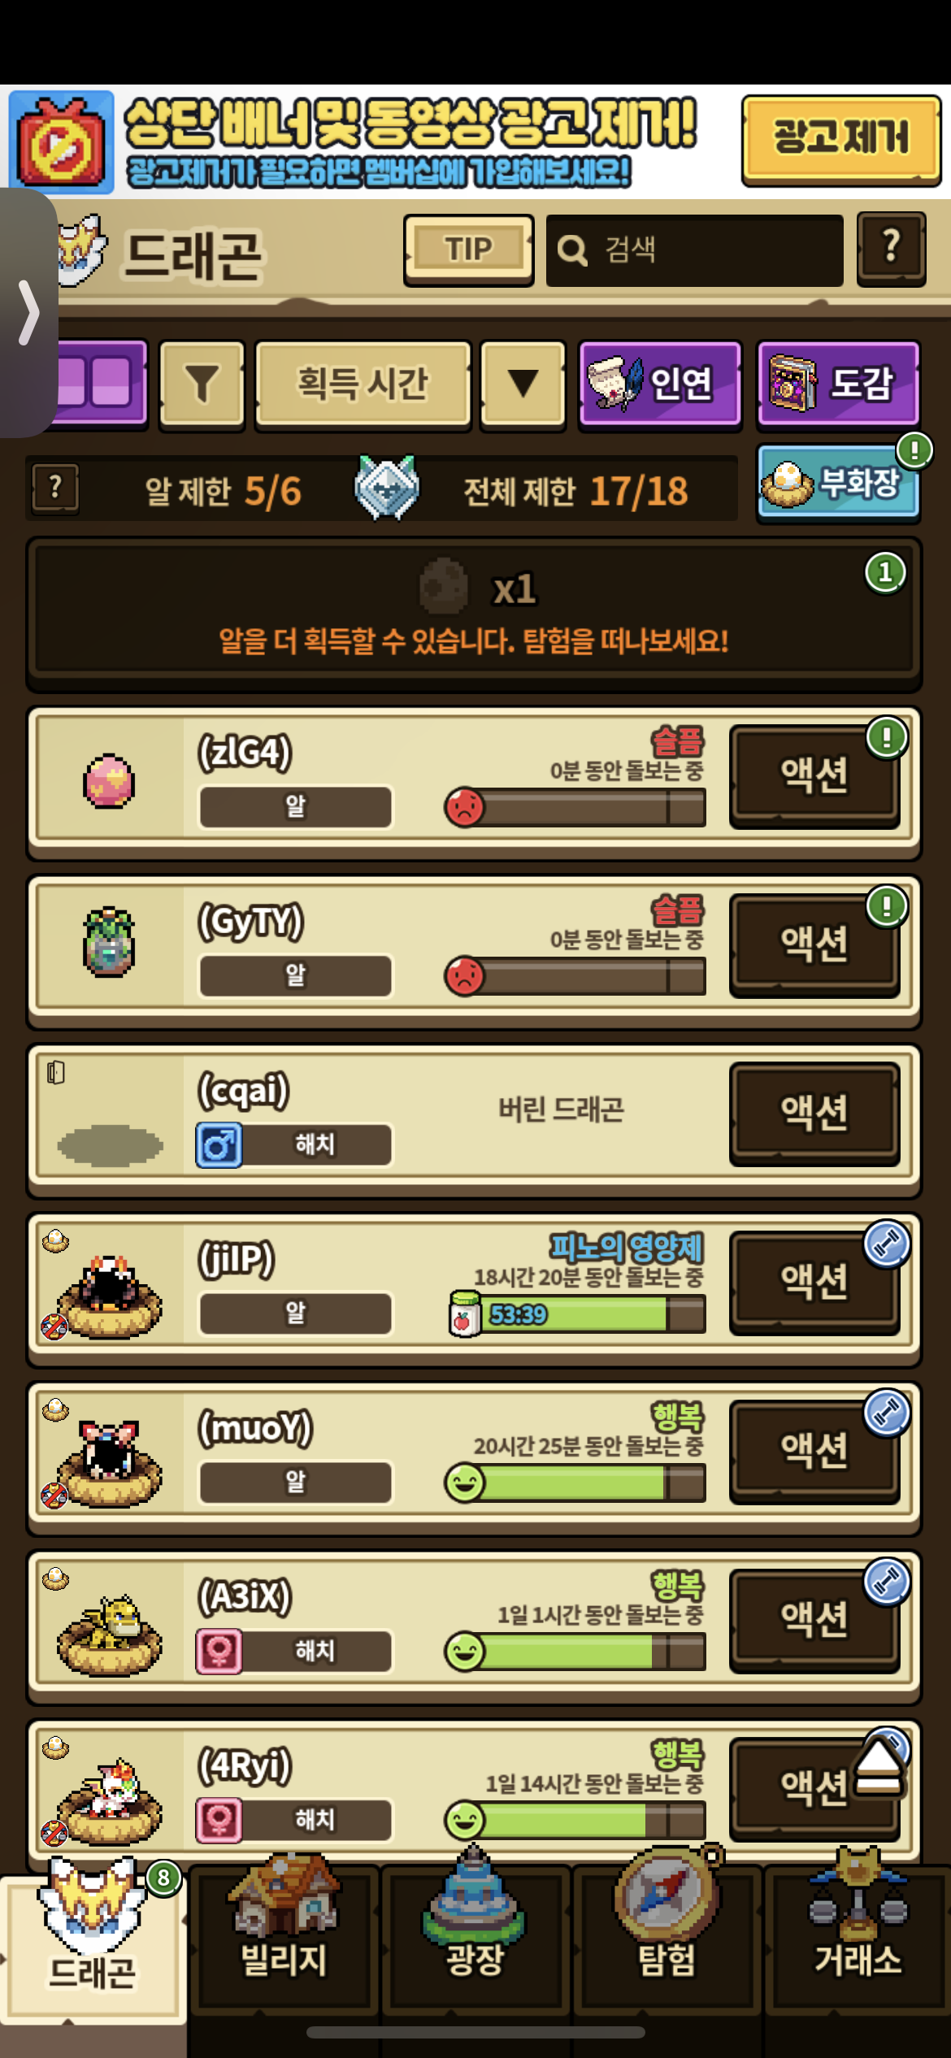Open the 인연 scroll-and-quill menu
The image size is (951, 2058).
(x=659, y=383)
